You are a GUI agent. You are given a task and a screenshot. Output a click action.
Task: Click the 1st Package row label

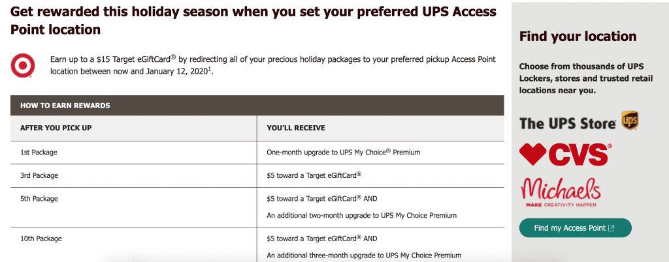39,153
